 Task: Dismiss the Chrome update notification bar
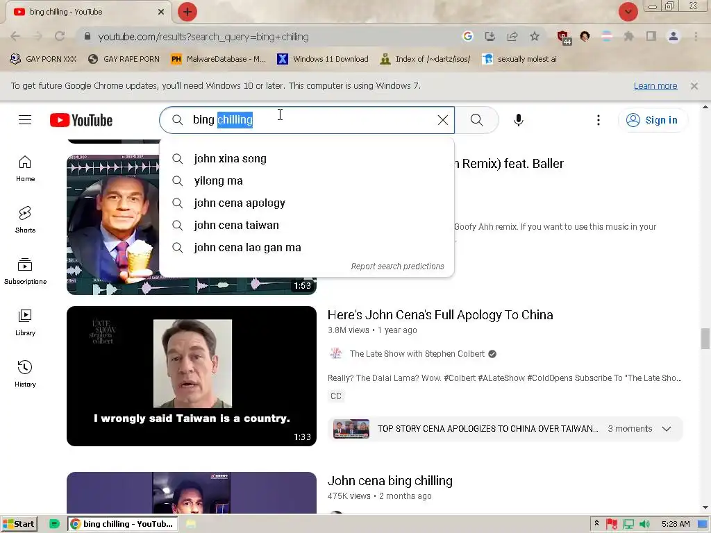tap(694, 85)
